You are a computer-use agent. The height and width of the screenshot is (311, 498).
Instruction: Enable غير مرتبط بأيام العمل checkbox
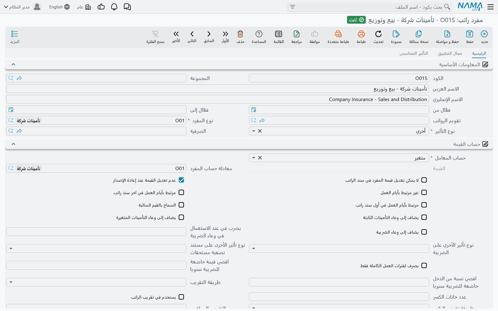click(424, 193)
